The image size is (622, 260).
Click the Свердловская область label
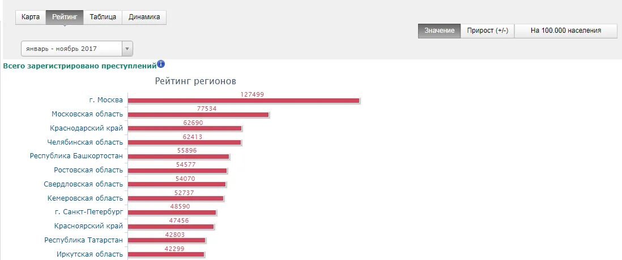point(83,184)
